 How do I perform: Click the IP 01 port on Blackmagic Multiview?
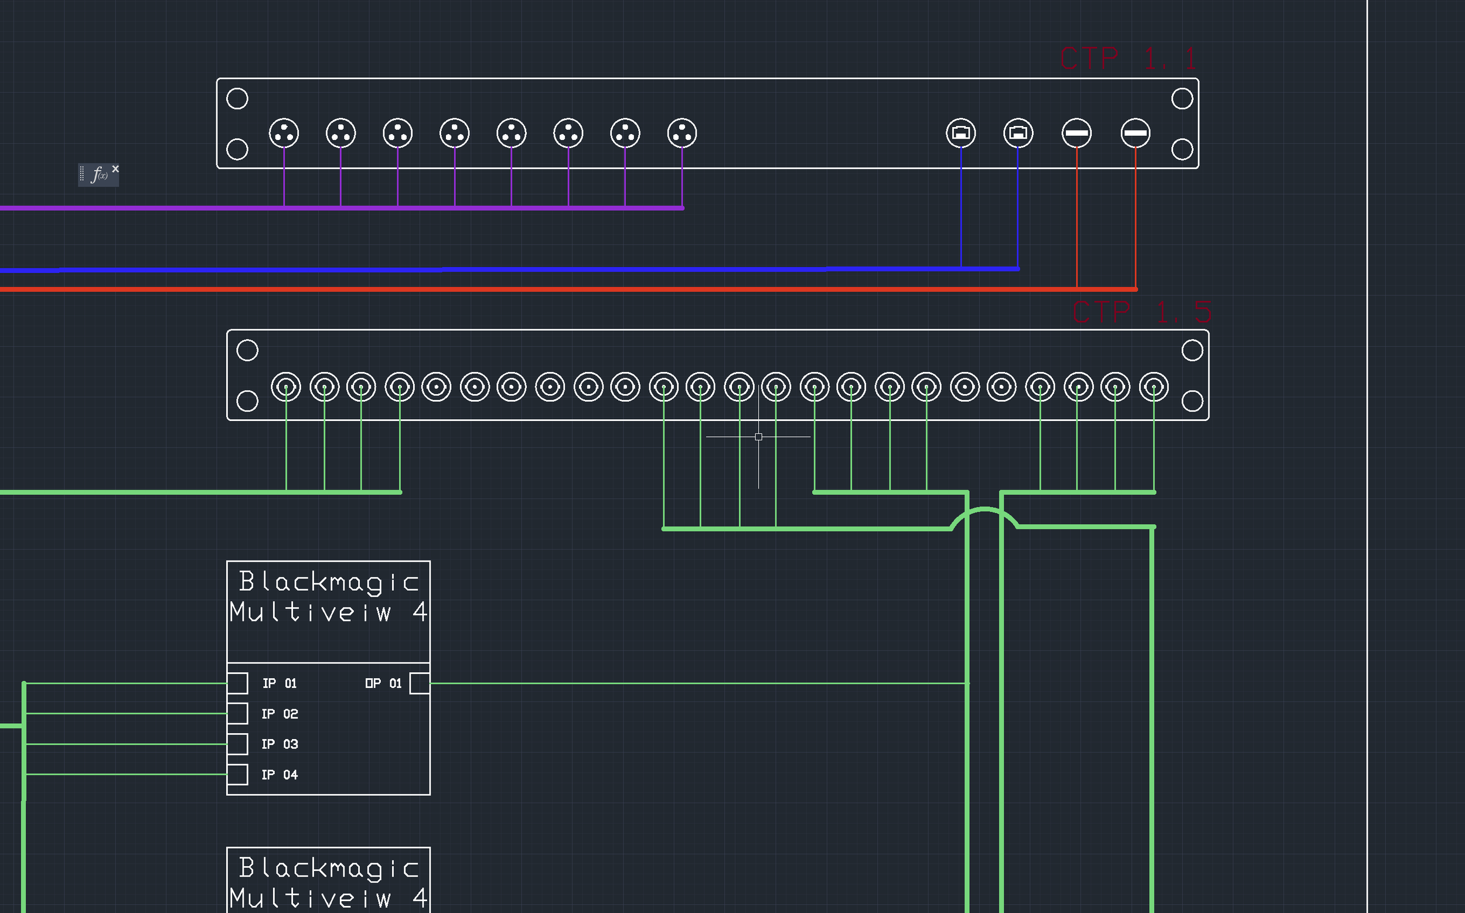237,683
